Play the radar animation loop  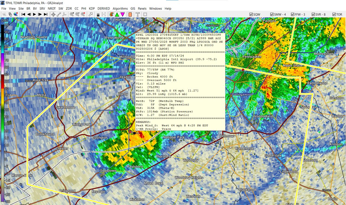click(34, 14)
